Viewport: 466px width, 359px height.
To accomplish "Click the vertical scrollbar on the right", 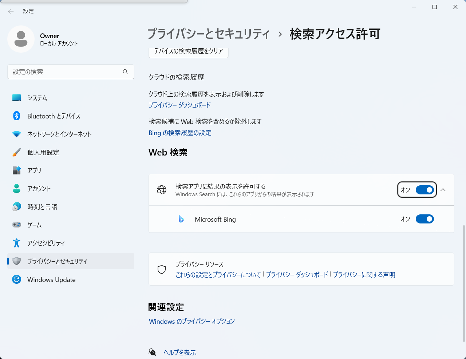I will (464, 283).
